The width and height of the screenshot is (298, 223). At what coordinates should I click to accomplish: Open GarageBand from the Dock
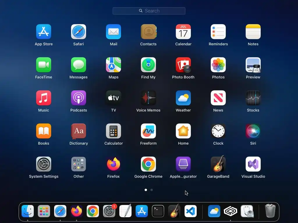coord(174,211)
